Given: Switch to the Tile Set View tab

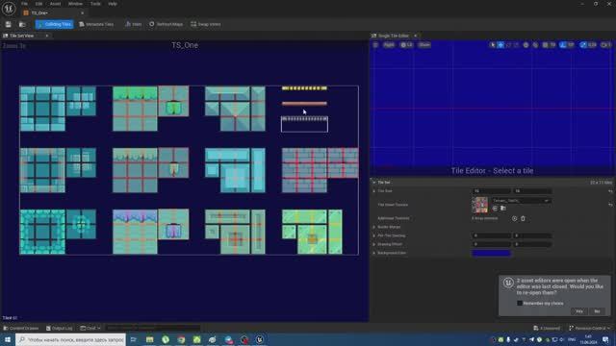Looking at the screenshot, I should 22,36.
